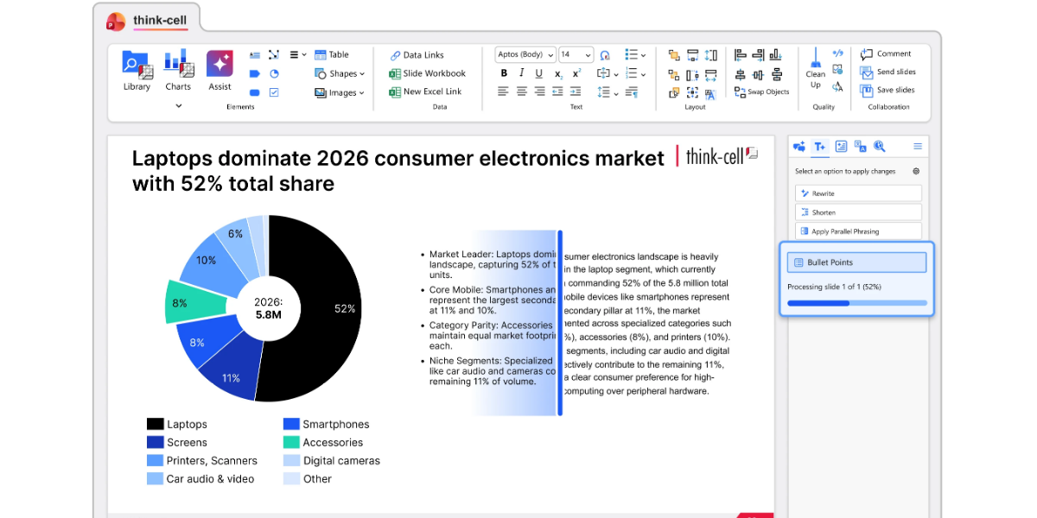The image size is (1037, 518).
Task: Switch to the search insights tab
Action: click(879, 146)
